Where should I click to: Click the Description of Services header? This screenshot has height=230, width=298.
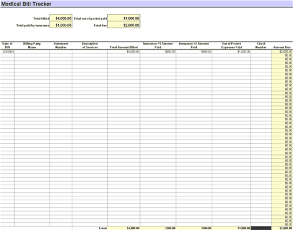pos(90,46)
